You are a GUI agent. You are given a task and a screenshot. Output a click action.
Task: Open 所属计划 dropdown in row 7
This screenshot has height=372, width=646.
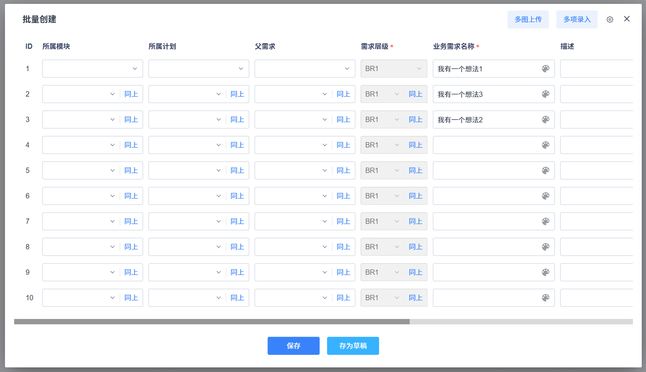click(x=187, y=221)
